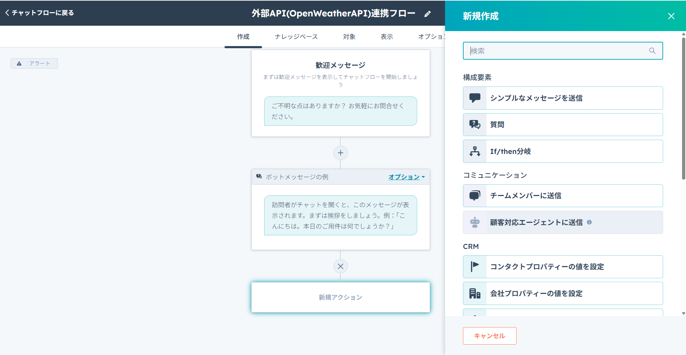Click the X icon below ボットメッセージの例

point(340,266)
